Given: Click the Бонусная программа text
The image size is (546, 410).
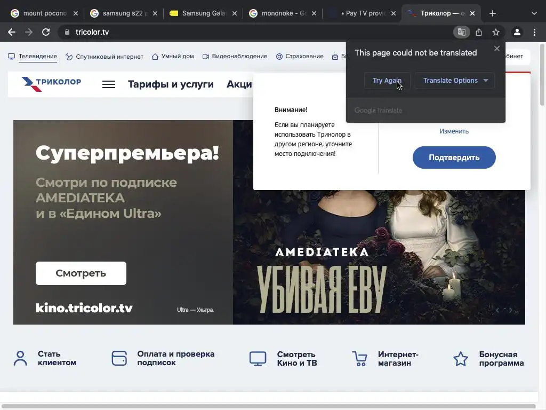Looking at the screenshot, I should [x=501, y=359].
